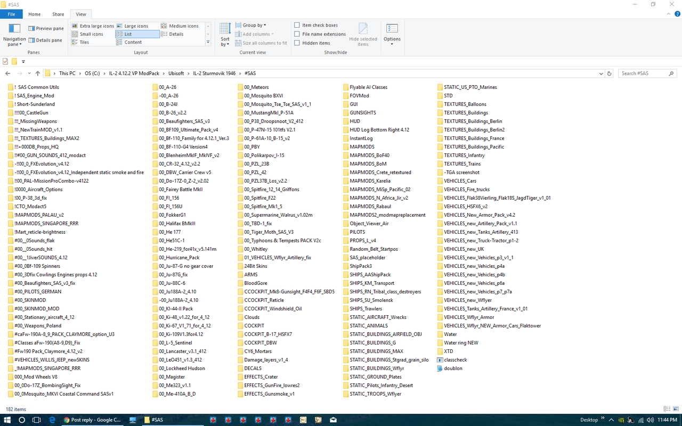Open folder Options from the ribbon

pos(392,34)
